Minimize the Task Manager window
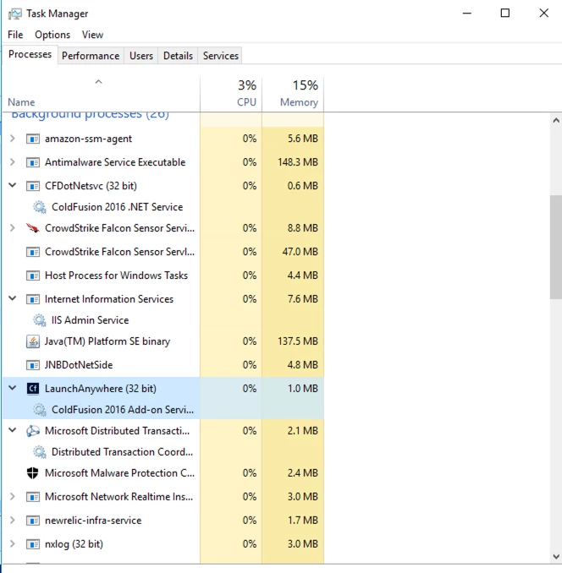 467,14
